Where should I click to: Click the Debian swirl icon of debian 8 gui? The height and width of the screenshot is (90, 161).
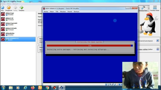3,14
